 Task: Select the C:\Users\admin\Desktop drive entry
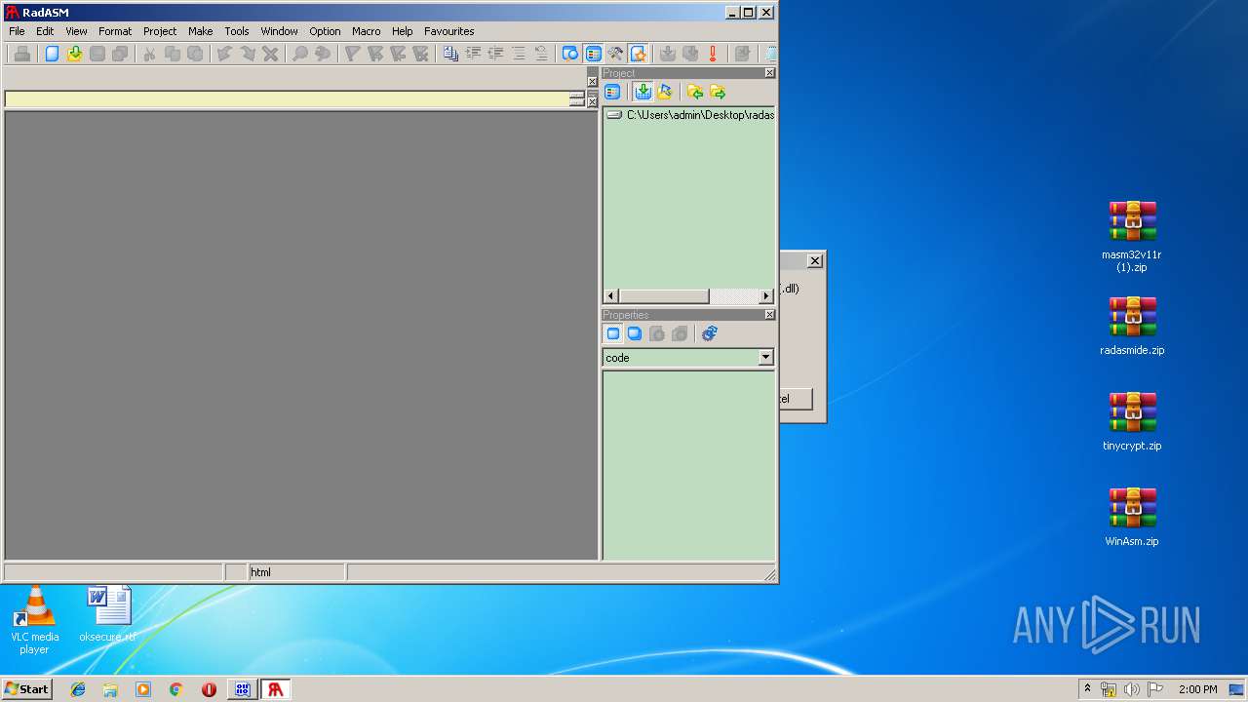tap(690, 115)
